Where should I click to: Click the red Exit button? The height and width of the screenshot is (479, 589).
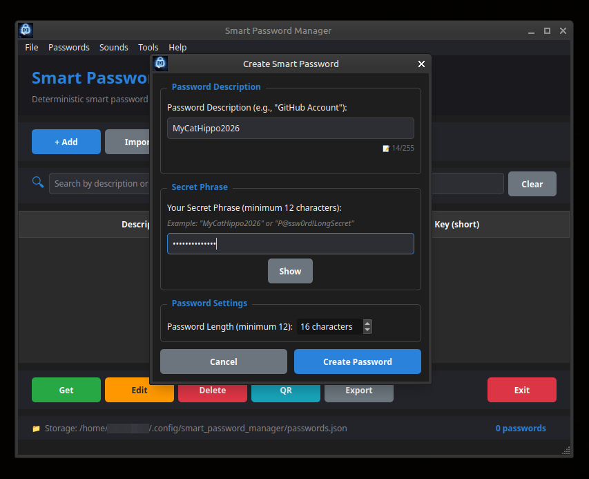(522, 390)
